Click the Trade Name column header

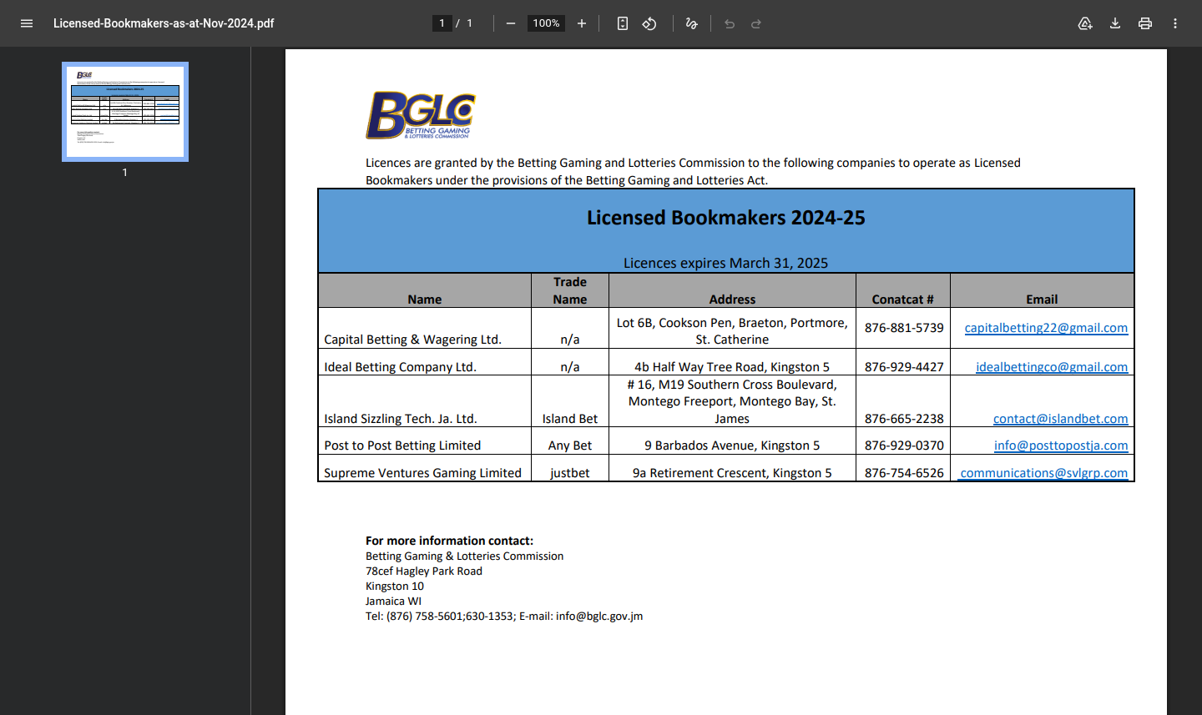click(570, 290)
